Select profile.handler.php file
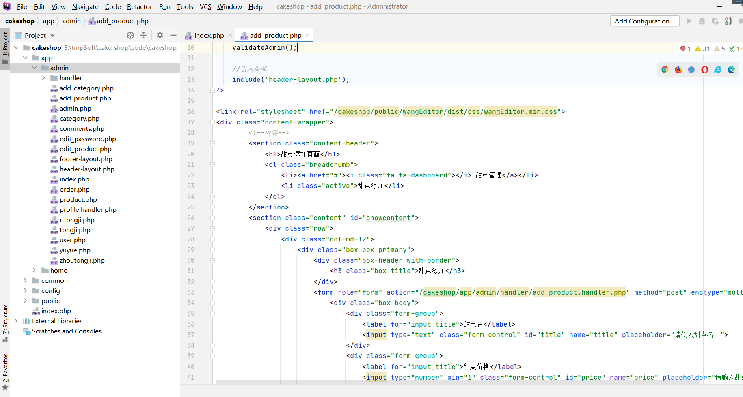The width and height of the screenshot is (743, 397). [88, 209]
